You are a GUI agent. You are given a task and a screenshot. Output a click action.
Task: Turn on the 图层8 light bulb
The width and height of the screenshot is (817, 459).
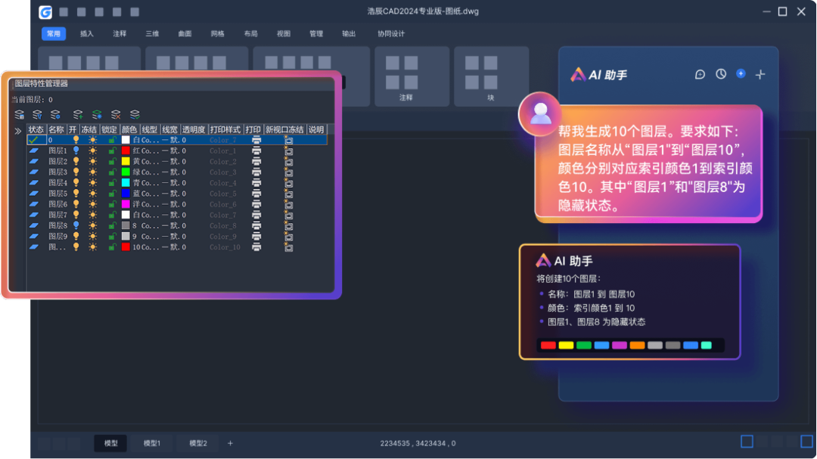click(76, 225)
